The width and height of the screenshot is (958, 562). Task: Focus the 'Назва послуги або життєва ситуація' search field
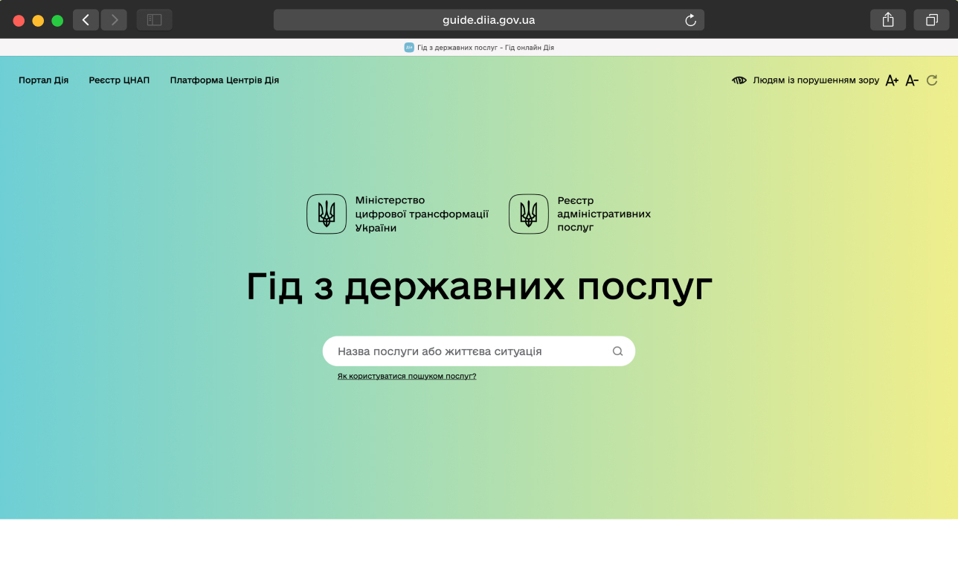(x=479, y=351)
